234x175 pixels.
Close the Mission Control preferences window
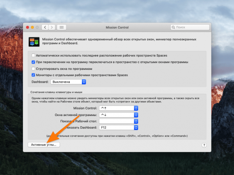[28, 27]
